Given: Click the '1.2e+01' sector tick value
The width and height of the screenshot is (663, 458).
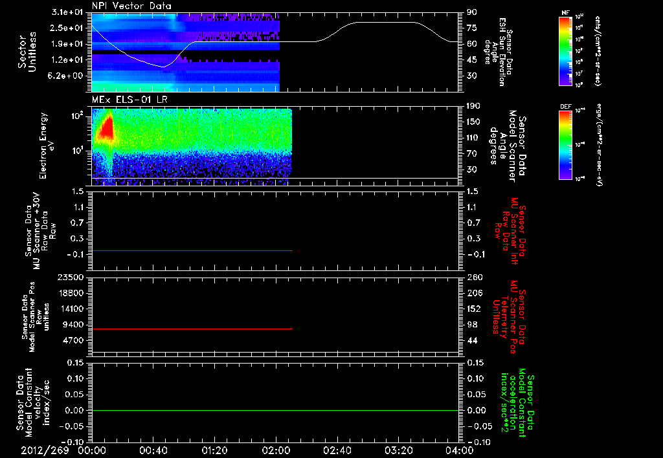Looking at the screenshot, I should pyautogui.click(x=67, y=60).
